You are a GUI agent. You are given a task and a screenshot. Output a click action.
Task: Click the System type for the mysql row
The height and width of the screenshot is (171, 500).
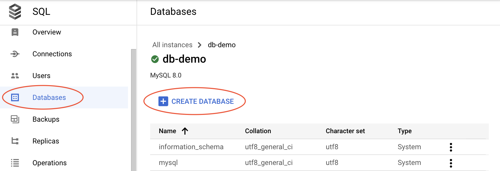[409, 163]
